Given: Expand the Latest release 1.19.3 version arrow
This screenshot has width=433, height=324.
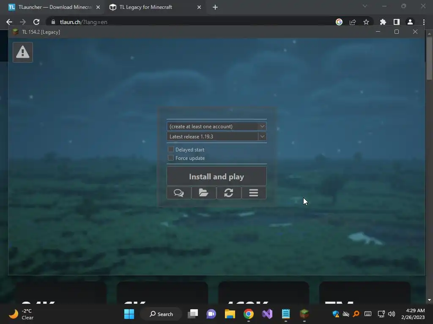Looking at the screenshot, I should point(262,136).
